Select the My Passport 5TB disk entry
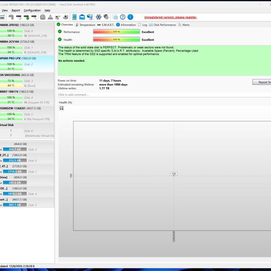The height and width of the screenshot is (271, 271). tap(27, 114)
